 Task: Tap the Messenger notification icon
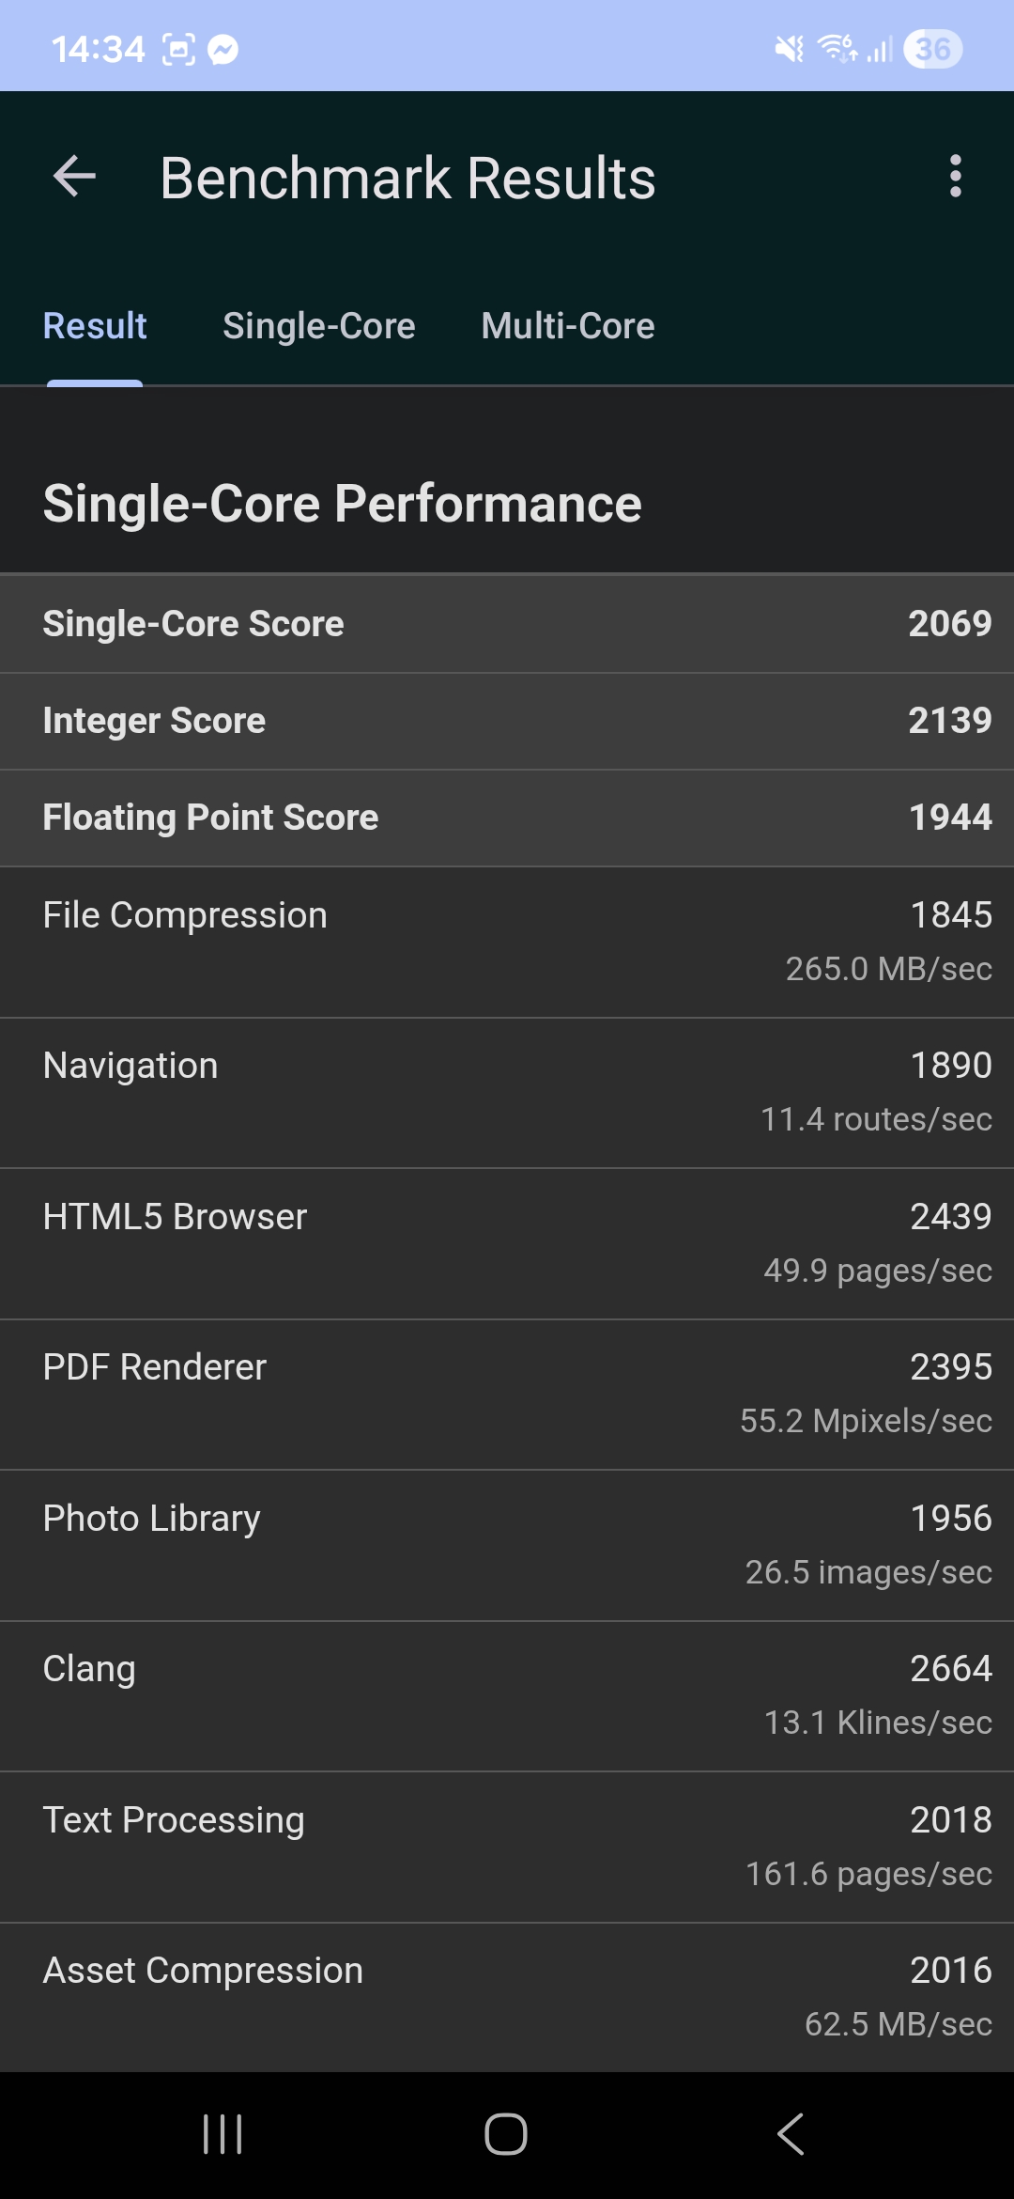223,49
